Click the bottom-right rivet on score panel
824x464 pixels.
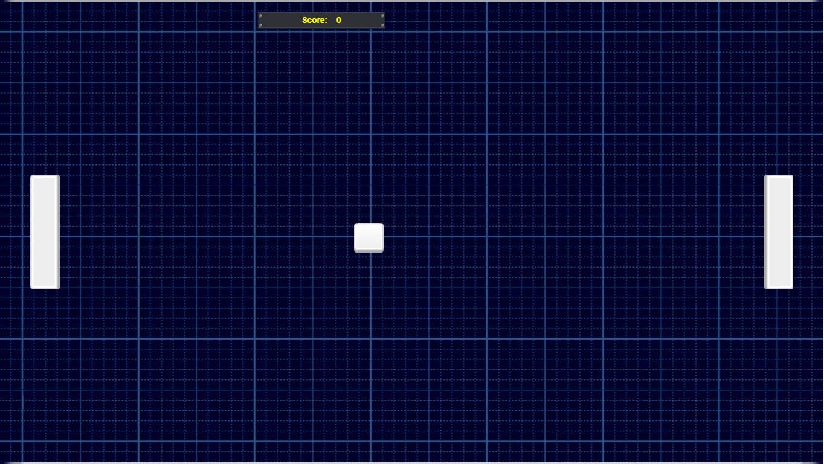point(382,25)
